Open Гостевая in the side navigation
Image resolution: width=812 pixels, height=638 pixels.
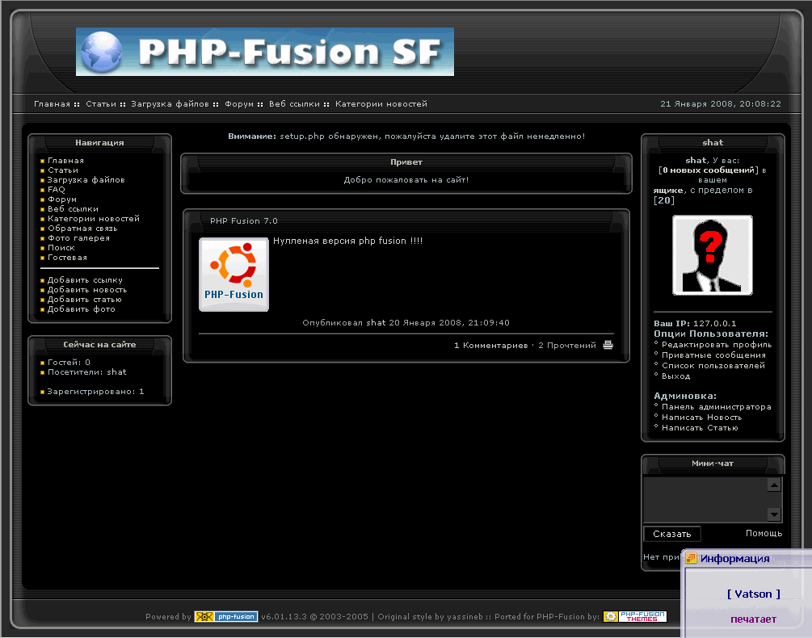coord(67,258)
